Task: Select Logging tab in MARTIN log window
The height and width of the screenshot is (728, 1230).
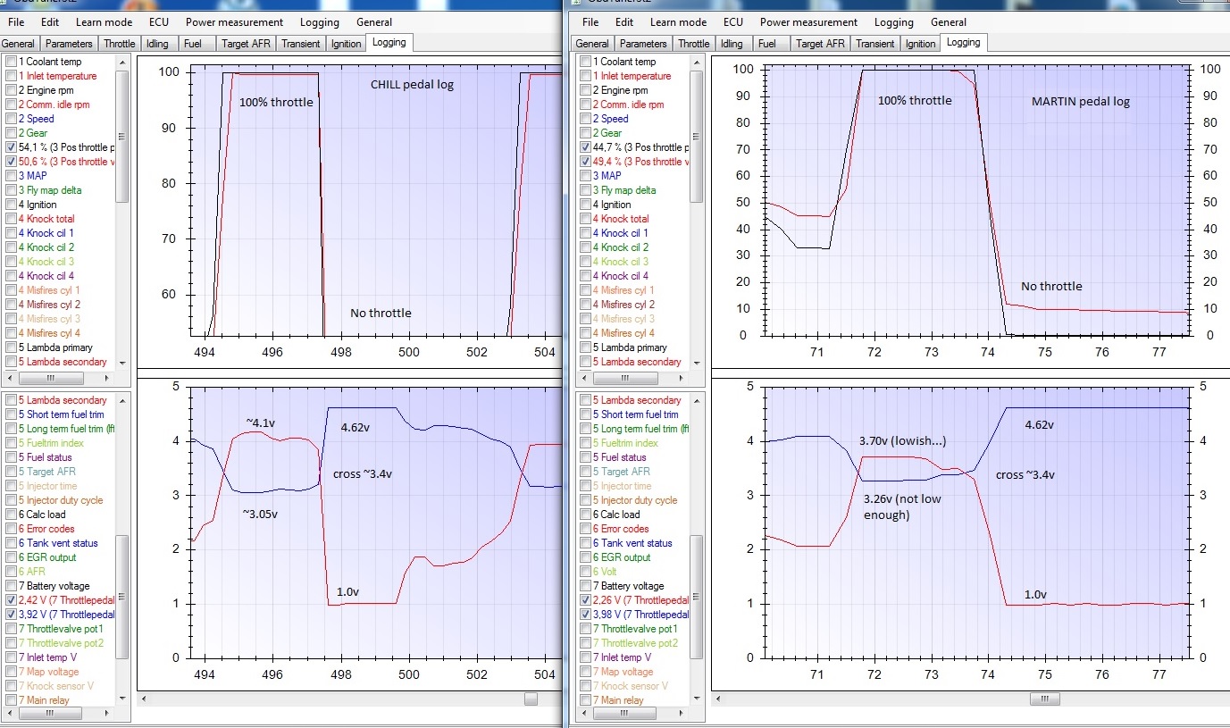Action: pyautogui.click(x=963, y=42)
